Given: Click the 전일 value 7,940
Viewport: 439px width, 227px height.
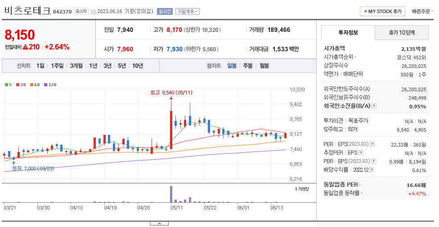Looking at the screenshot, I should click(x=125, y=30).
